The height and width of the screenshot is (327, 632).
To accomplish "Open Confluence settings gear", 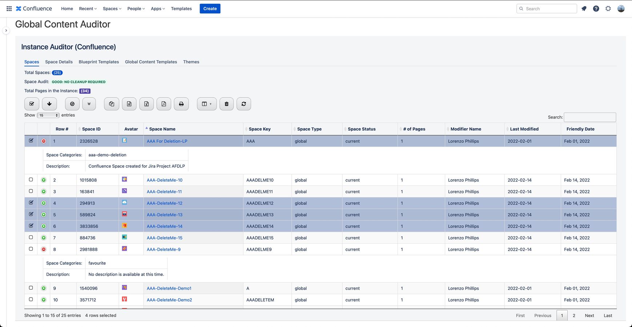I will 608,9.
